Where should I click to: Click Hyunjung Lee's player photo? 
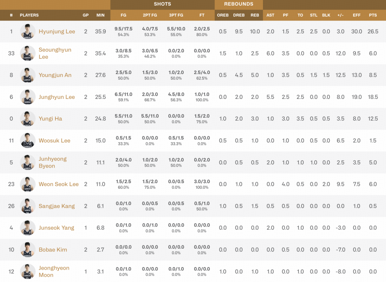tap(28, 31)
